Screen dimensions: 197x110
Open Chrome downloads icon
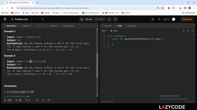[180, 8]
